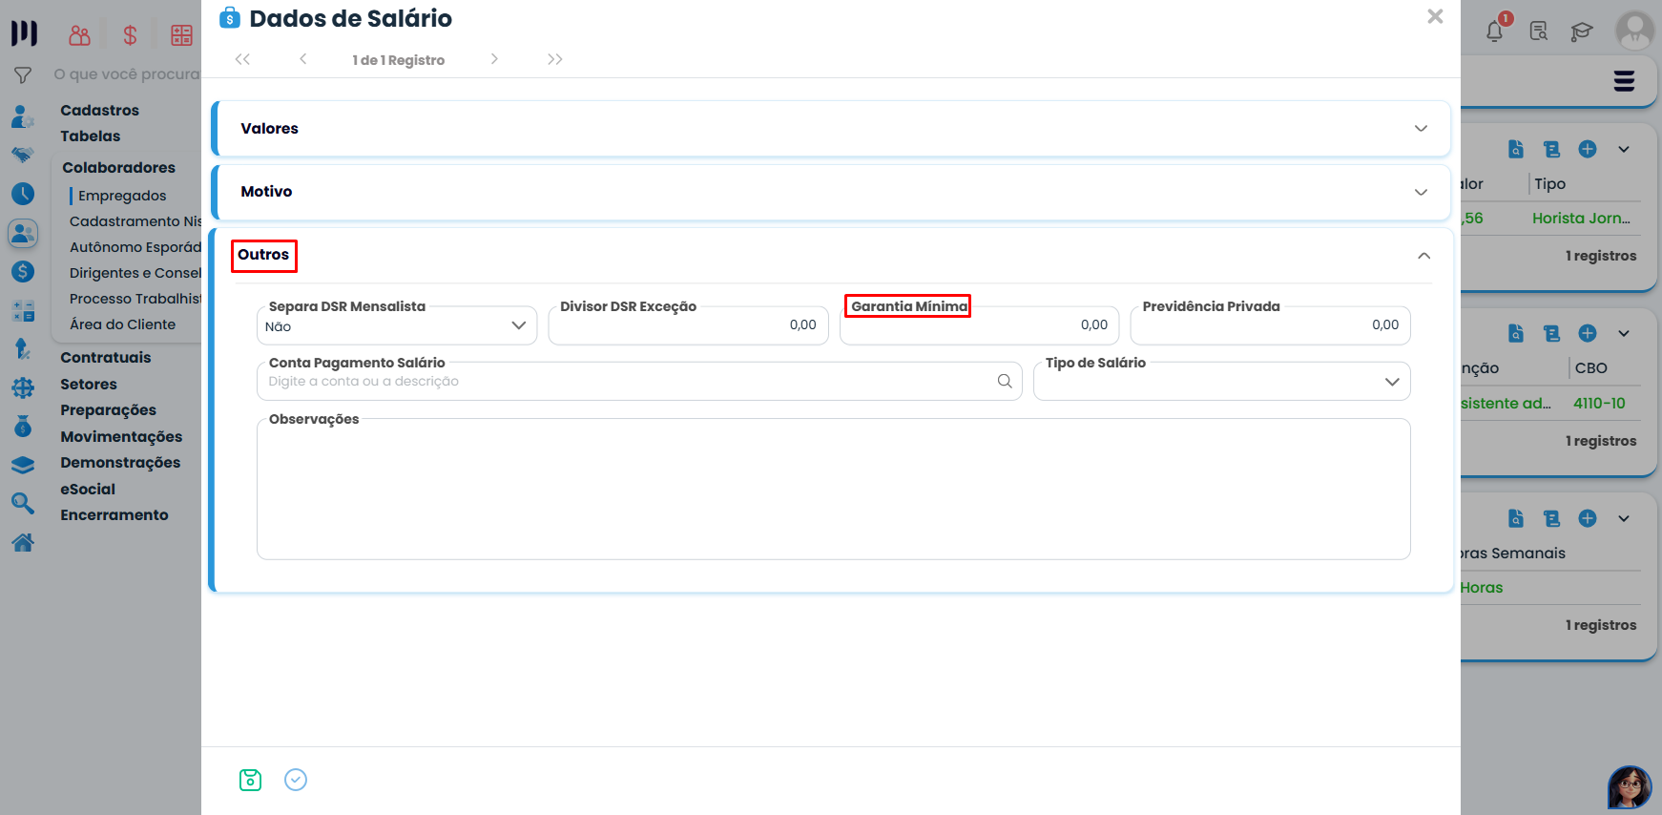This screenshot has width=1662, height=815.
Task: Open the virtual assistant avatar
Action: pos(1629,787)
